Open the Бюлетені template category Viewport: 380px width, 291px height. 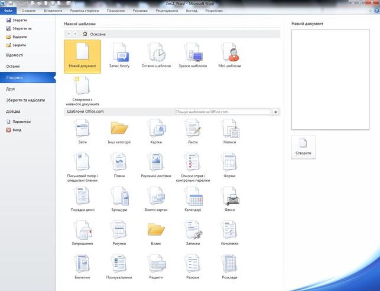[x=82, y=267]
